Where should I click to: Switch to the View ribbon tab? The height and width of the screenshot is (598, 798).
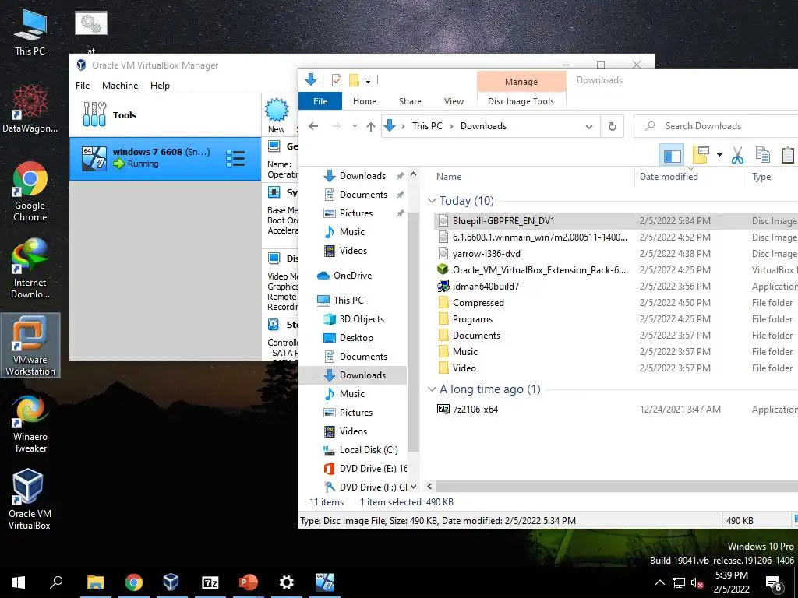[x=454, y=101]
